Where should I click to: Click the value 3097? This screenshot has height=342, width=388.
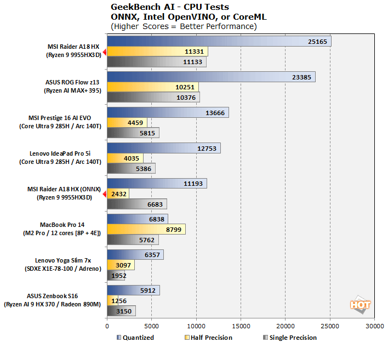[123, 265]
